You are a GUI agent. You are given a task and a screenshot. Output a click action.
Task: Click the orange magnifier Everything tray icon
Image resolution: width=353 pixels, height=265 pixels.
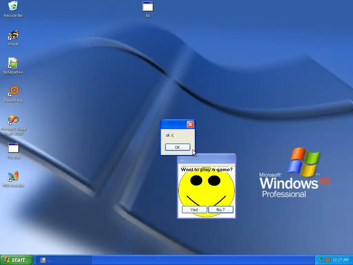[327, 260]
